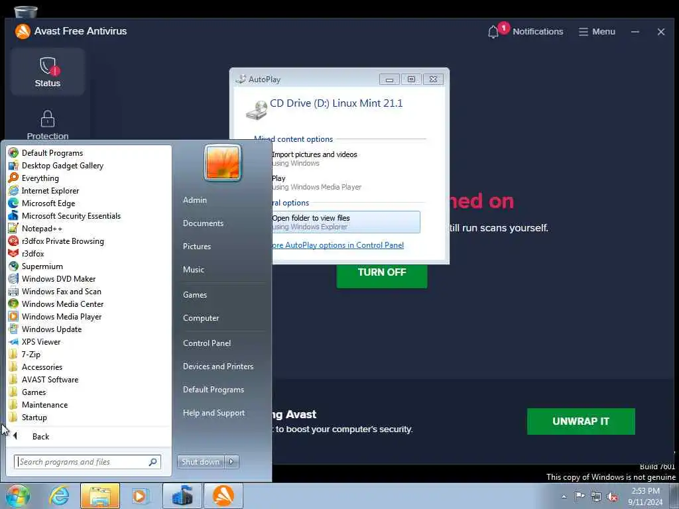
Task: Launch Windows DVD Maker icon
Action: (x=13, y=279)
